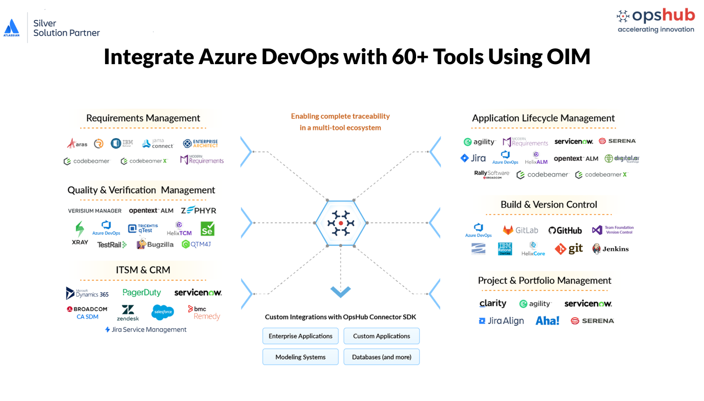Select the Xray logo
Screen dimensions: 704x401
click(x=80, y=233)
